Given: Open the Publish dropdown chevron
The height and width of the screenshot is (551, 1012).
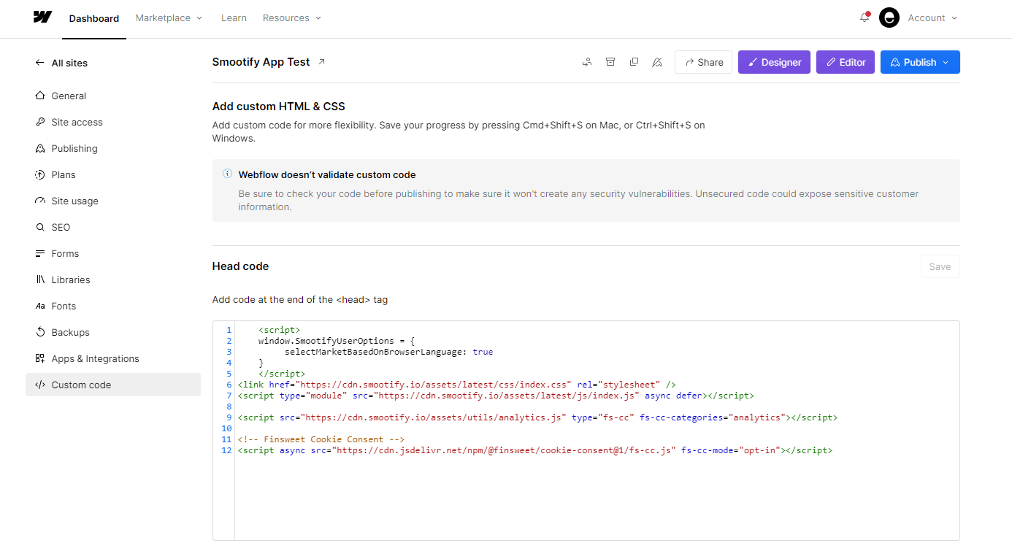Looking at the screenshot, I should coord(944,62).
